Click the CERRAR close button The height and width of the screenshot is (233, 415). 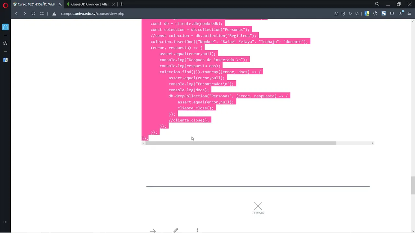(258, 209)
